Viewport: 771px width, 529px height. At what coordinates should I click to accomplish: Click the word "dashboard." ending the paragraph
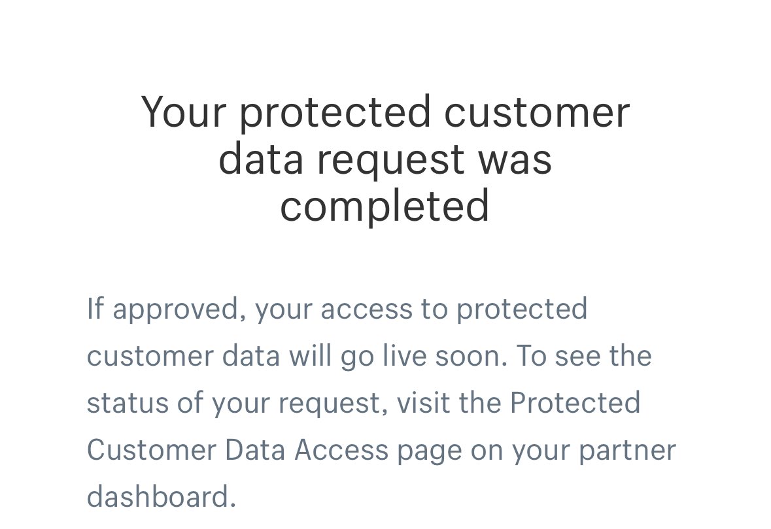pyautogui.click(x=162, y=496)
